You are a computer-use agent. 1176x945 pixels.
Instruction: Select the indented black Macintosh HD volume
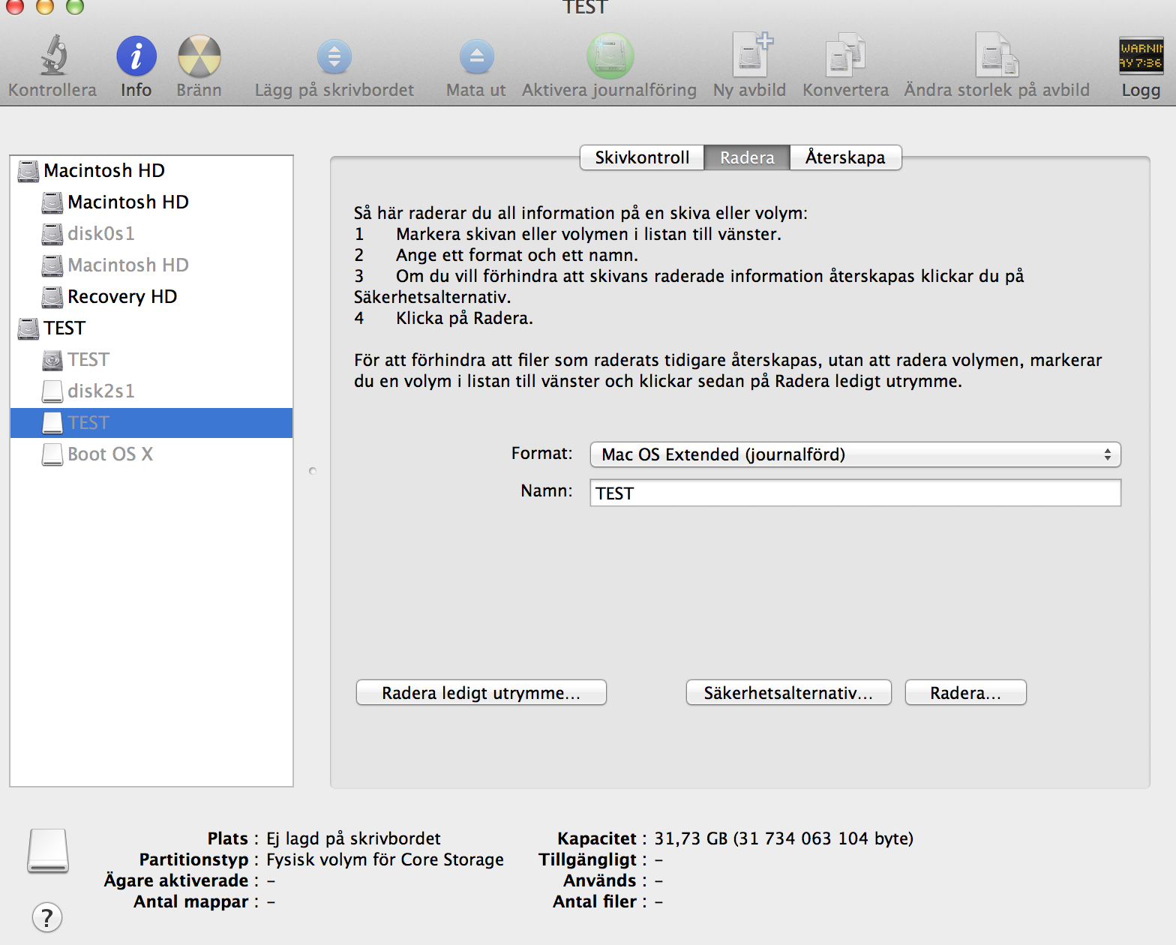(151, 202)
